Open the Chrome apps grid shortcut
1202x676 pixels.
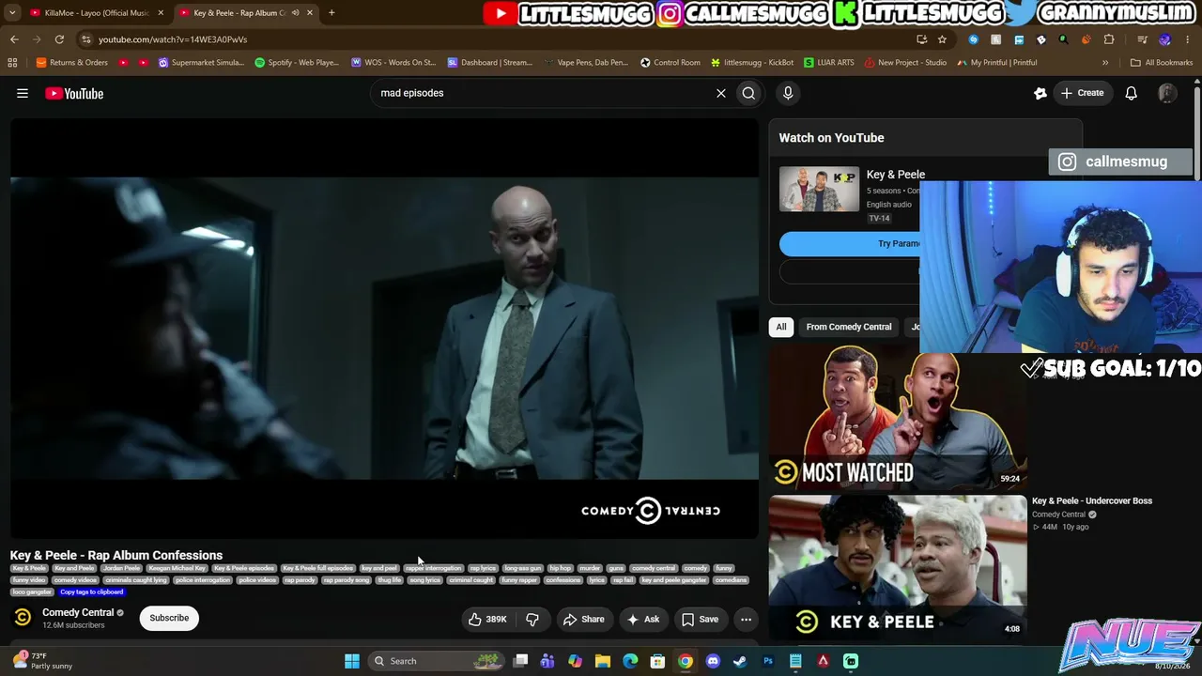(12, 63)
